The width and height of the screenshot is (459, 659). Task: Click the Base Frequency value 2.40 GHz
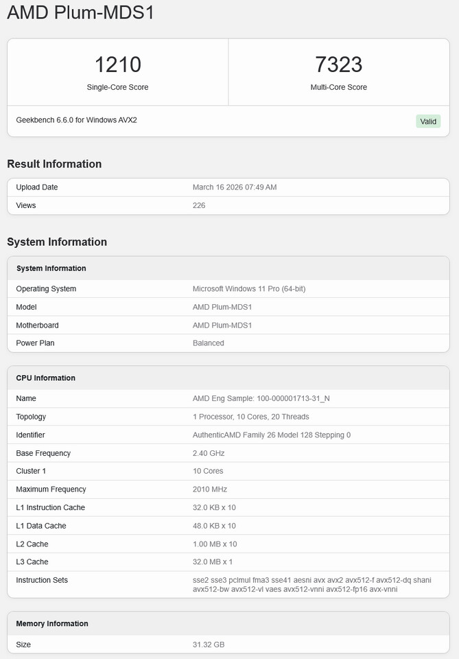coord(209,453)
